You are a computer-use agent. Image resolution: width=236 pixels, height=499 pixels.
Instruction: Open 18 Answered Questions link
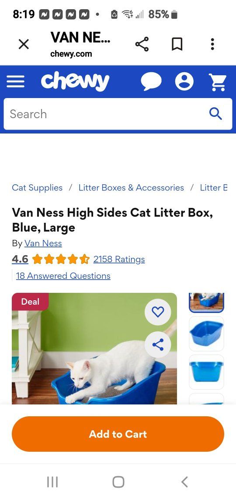(63, 276)
